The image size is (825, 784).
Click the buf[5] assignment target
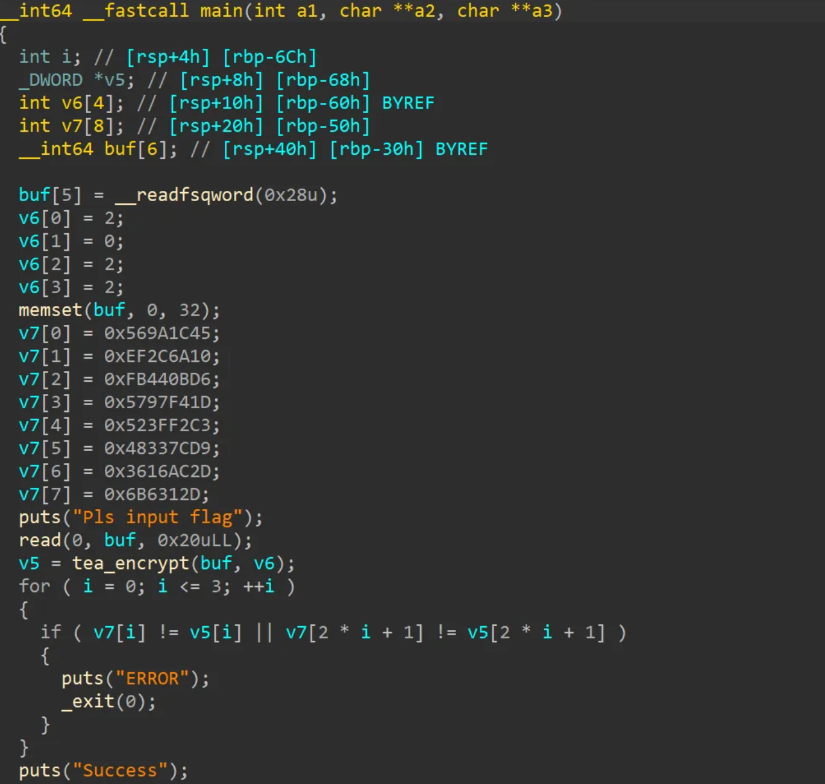point(50,195)
